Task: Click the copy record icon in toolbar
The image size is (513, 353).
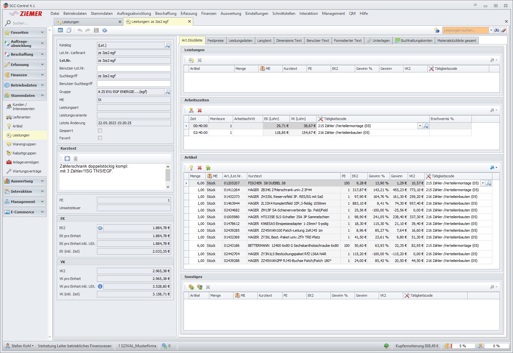Action: pos(69,30)
